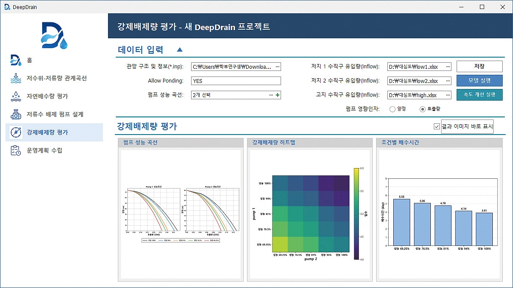Toggle 결과 이미지 바로 표시 checkbox
The width and height of the screenshot is (513, 288).
pos(436,126)
